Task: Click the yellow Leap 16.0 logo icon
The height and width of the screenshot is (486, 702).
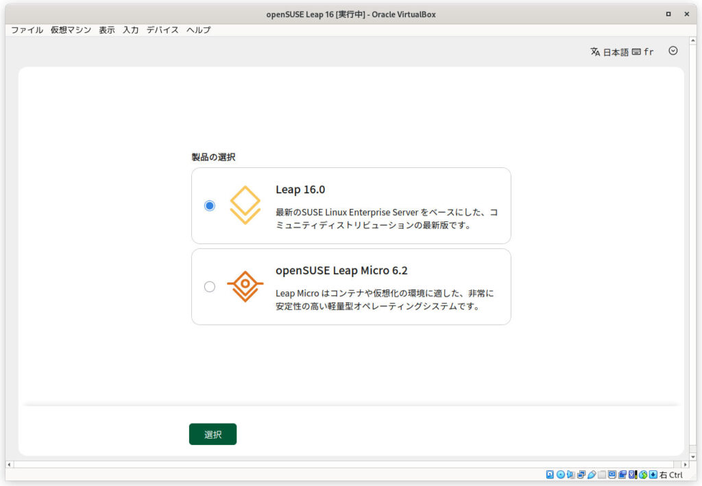Action: pos(245,205)
